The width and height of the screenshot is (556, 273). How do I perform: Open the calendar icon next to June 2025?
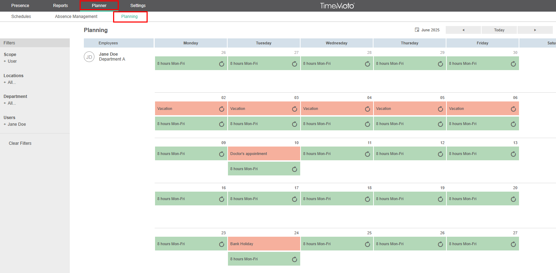point(417,30)
